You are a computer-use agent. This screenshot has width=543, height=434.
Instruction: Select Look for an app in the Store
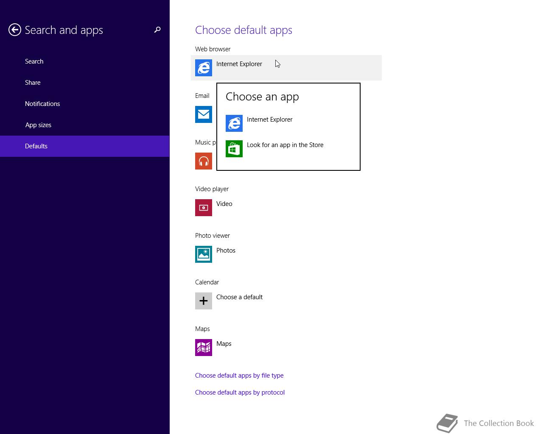(x=285, y=145)
